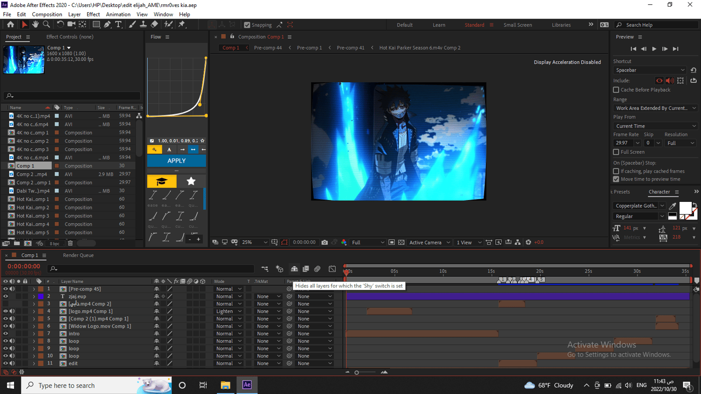Click the Hide Shy layers timeline switch
701x394 pixels.
coord(294,269)
